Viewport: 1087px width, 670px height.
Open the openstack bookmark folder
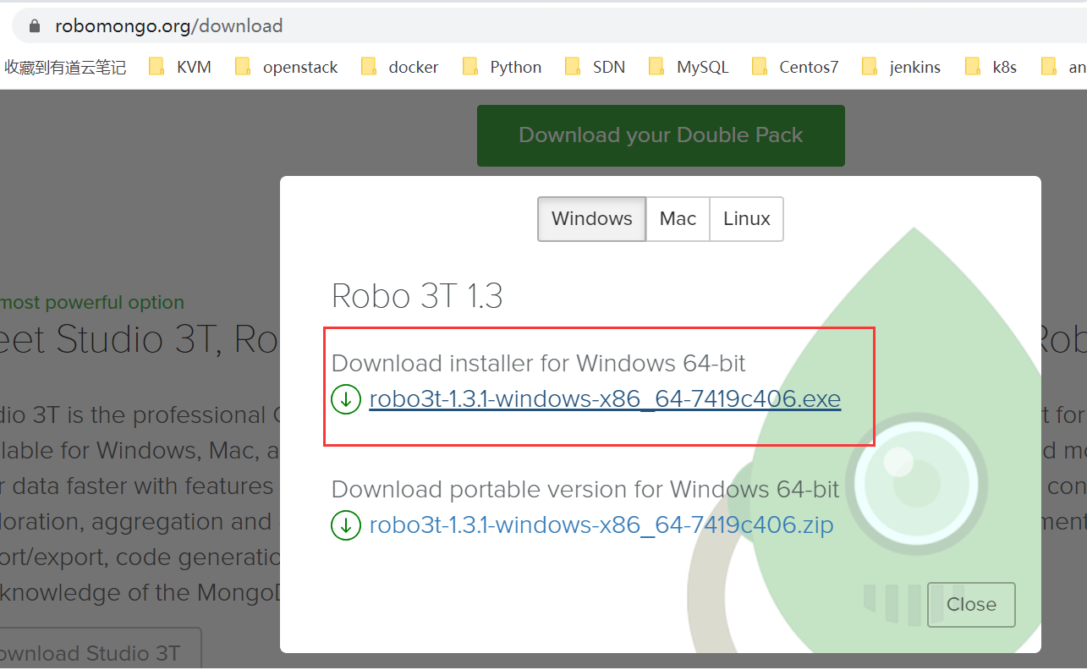[287, 67]
